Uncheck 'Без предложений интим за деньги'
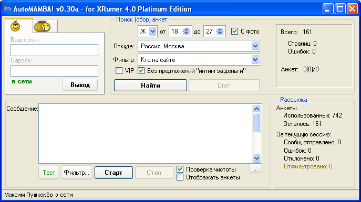The image size is (361, 202). click(141, 70)
